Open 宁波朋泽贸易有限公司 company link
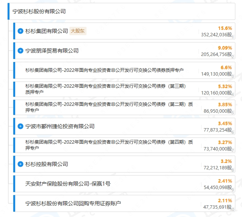The height and width of the screenshot is (217, 242). (52, 51)
